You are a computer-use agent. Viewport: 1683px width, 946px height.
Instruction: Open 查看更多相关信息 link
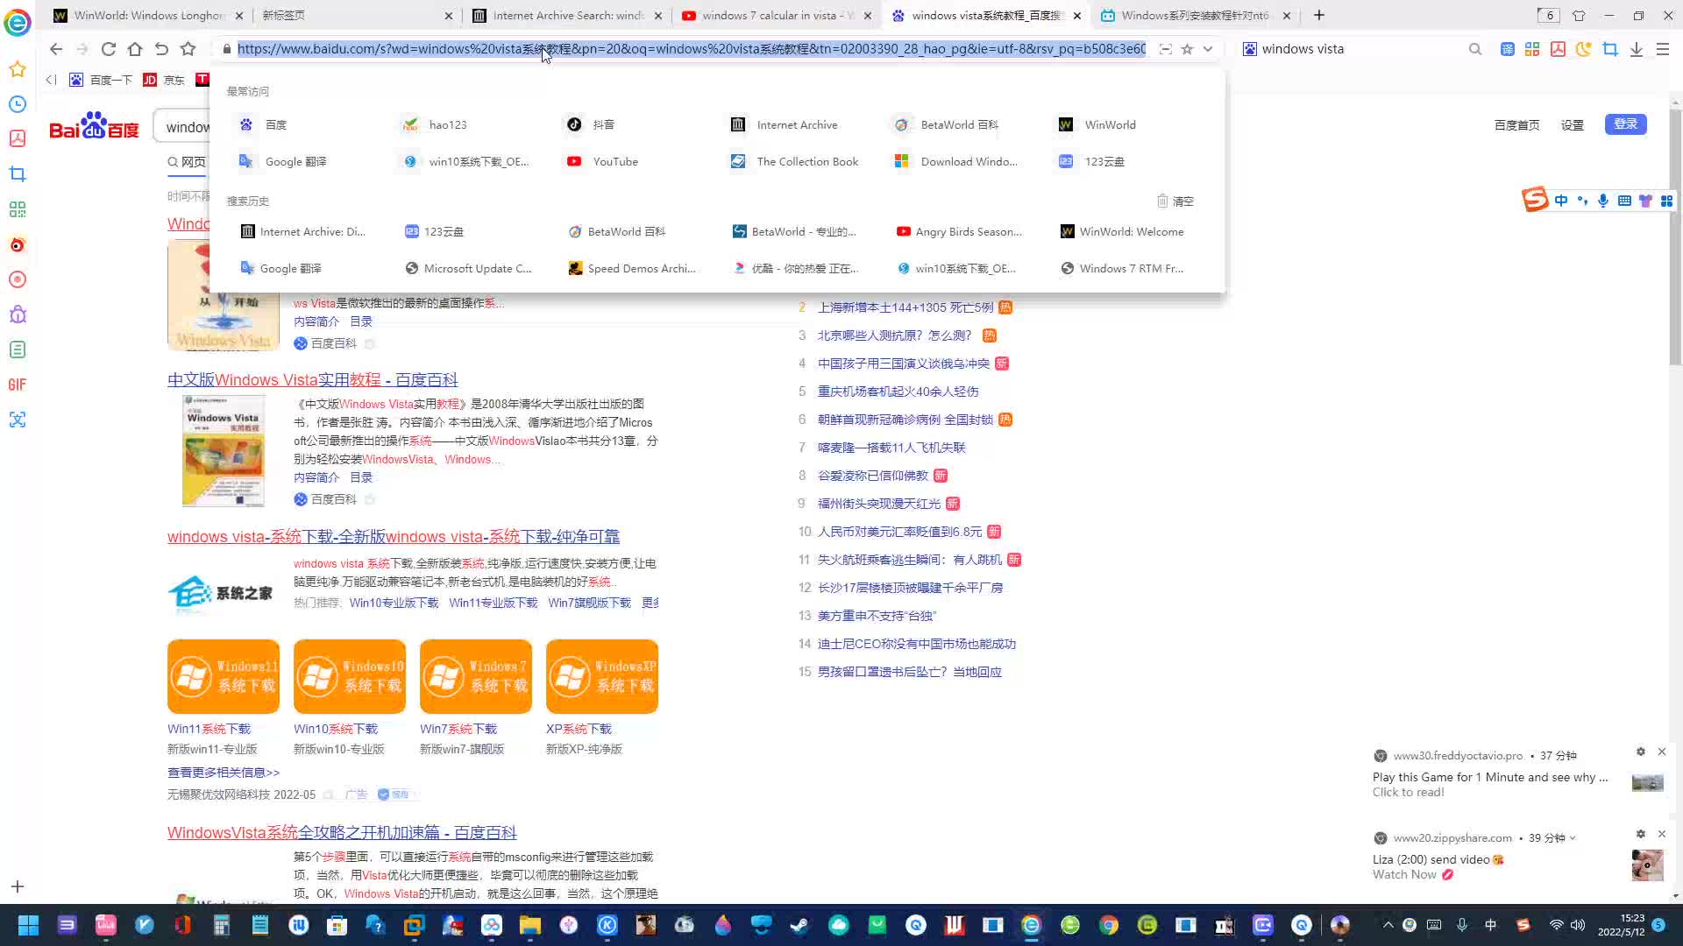coord(224,773)
